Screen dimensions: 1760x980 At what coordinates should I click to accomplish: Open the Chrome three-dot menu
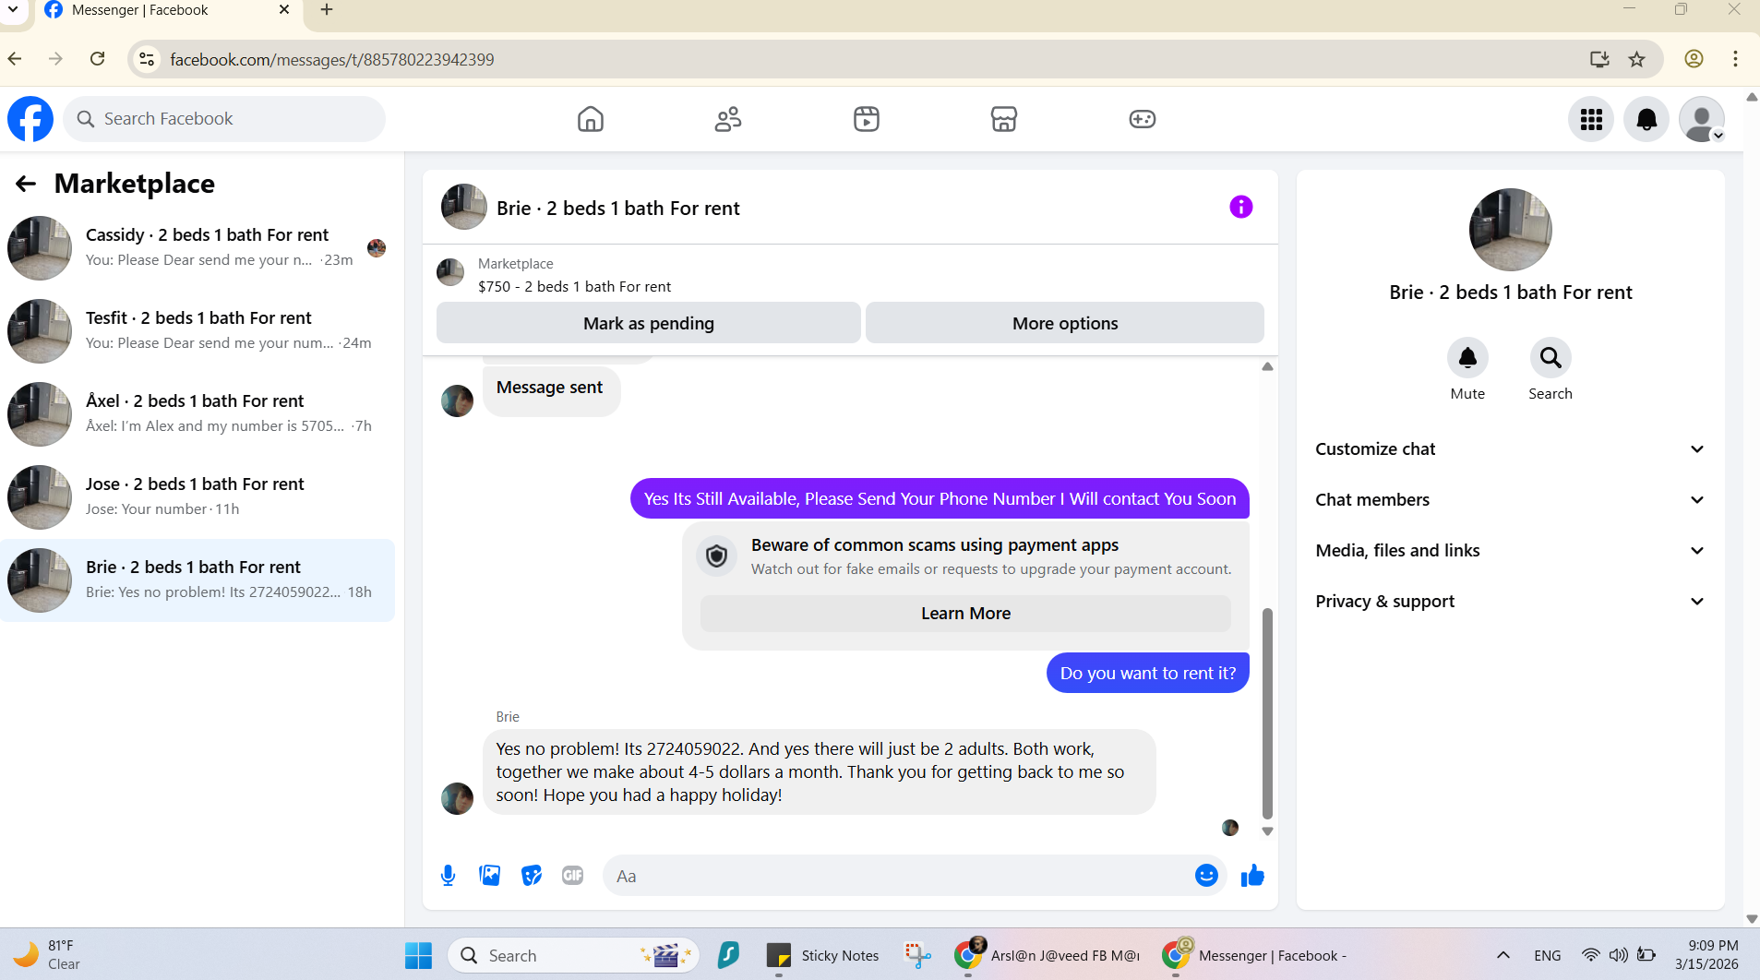[x=1735, y=59]
